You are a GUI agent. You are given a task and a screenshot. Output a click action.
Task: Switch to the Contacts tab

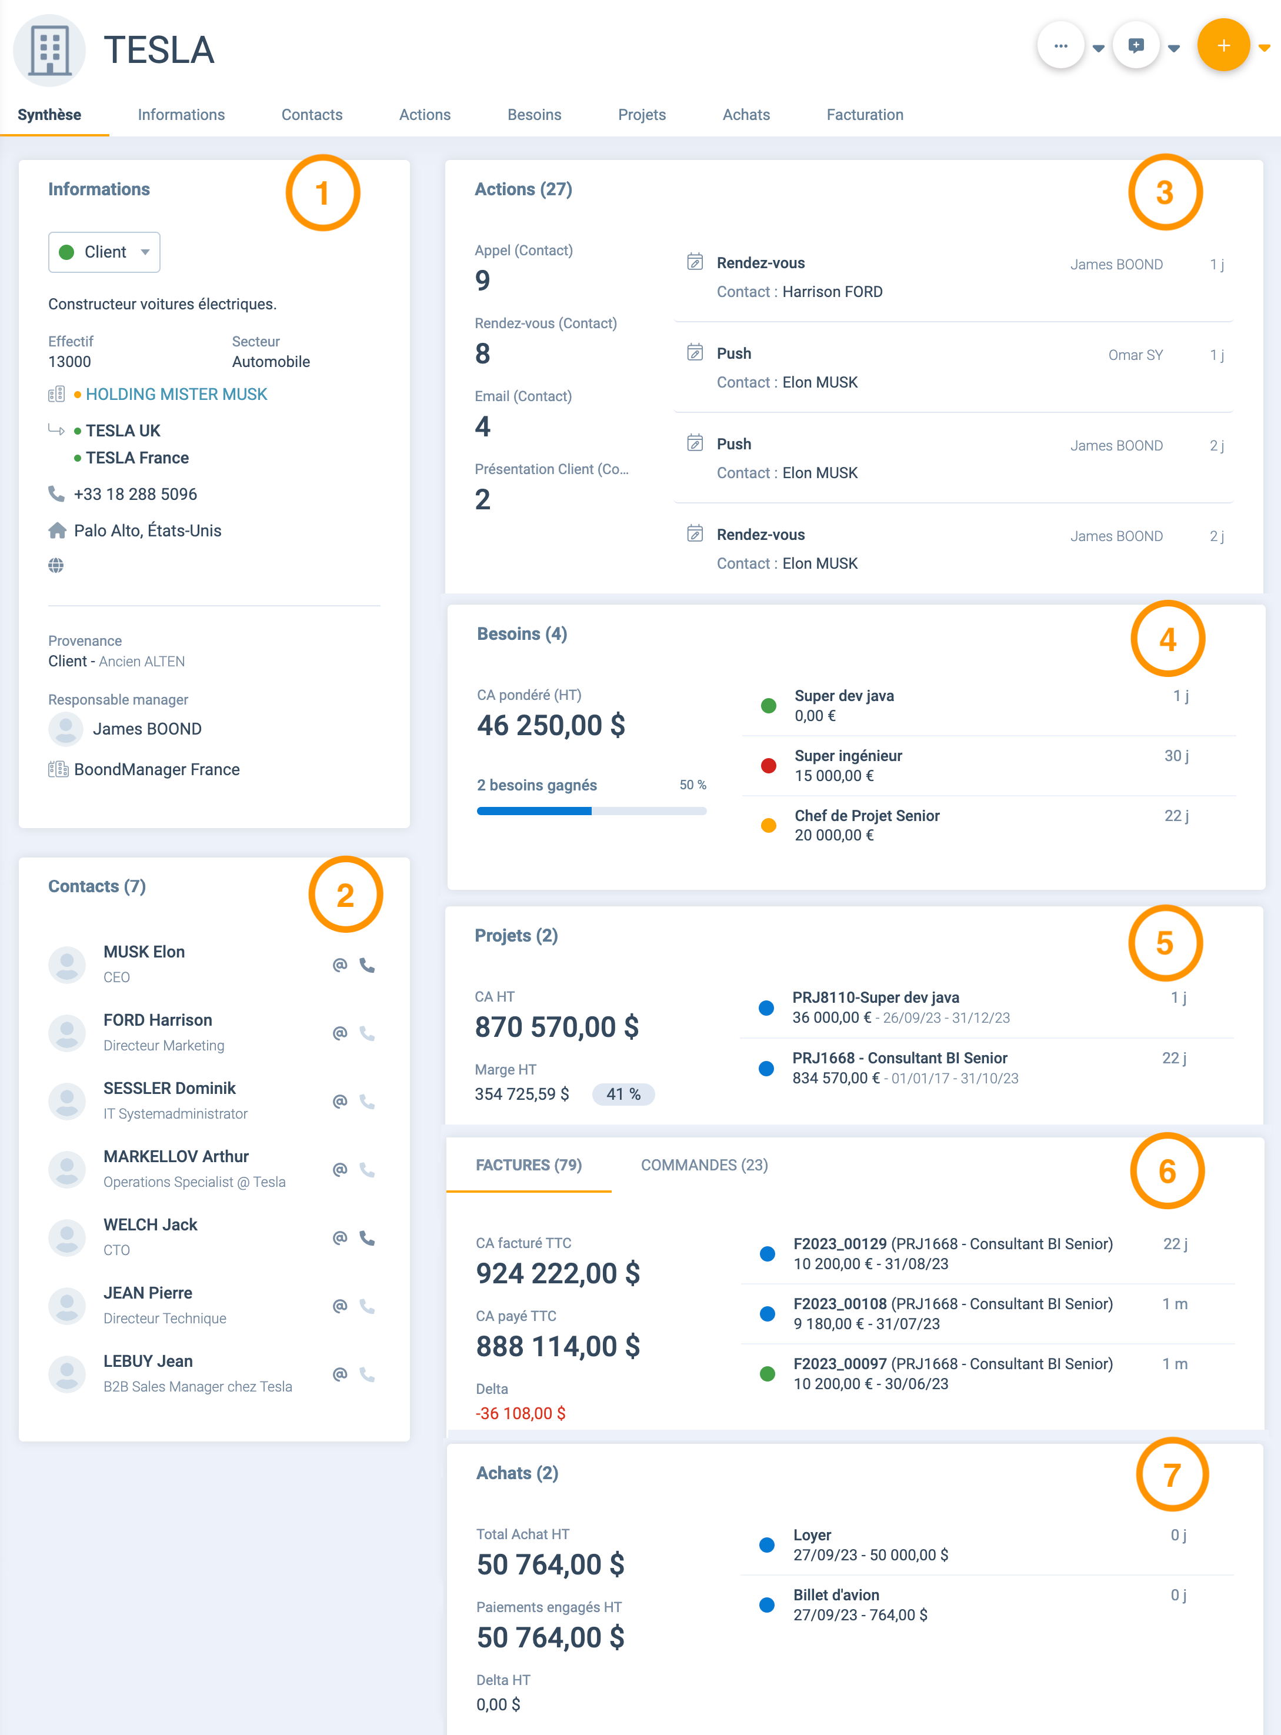312,115
